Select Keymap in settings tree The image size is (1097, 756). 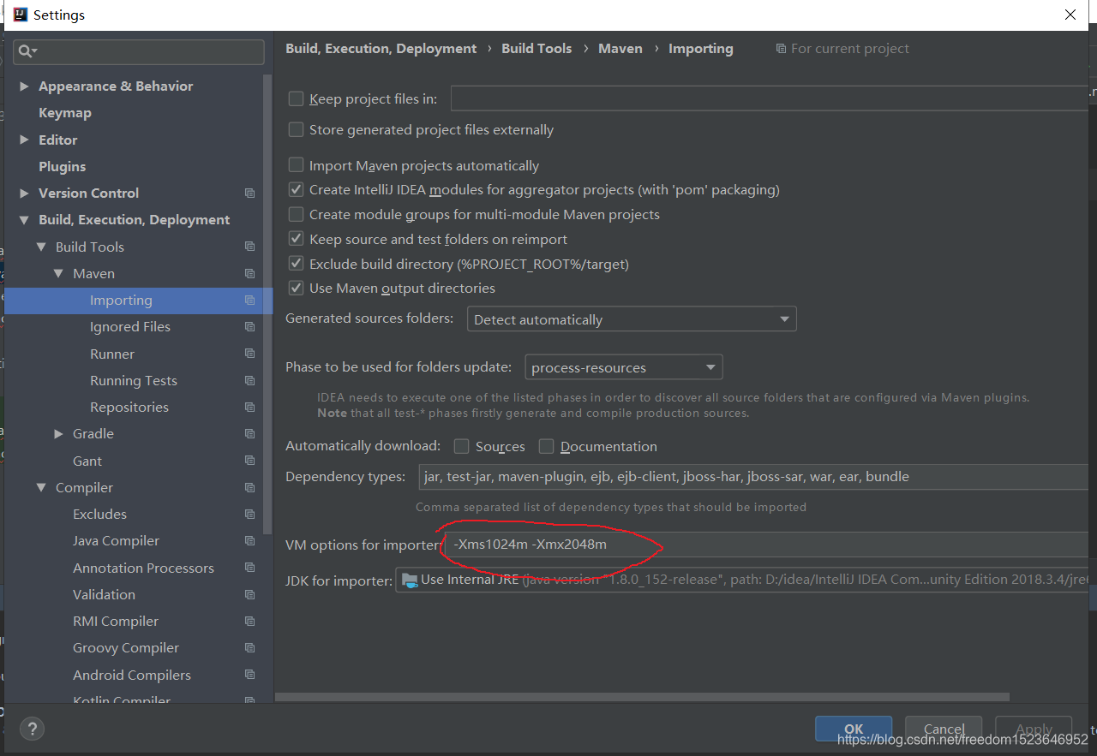point(65,113)
